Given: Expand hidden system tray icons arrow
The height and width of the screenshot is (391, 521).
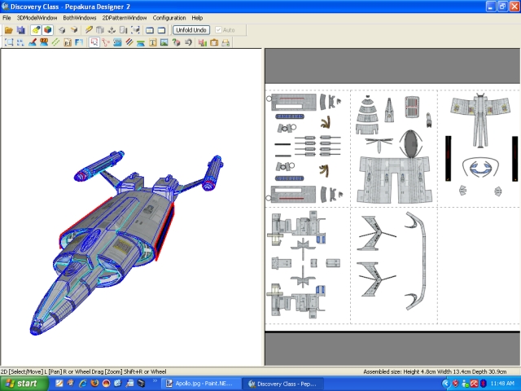Looking at the screenshot, I should pyautogui.click(x=445, y=384).
